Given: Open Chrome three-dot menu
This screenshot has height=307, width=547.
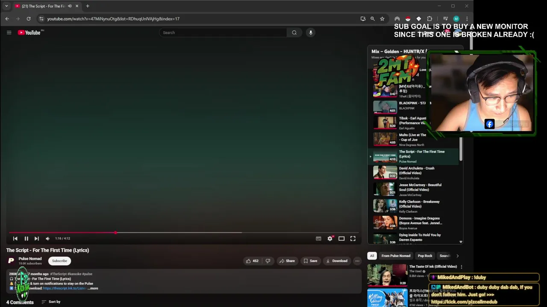Looking at the screenshot, I should [x=467, y=19].
